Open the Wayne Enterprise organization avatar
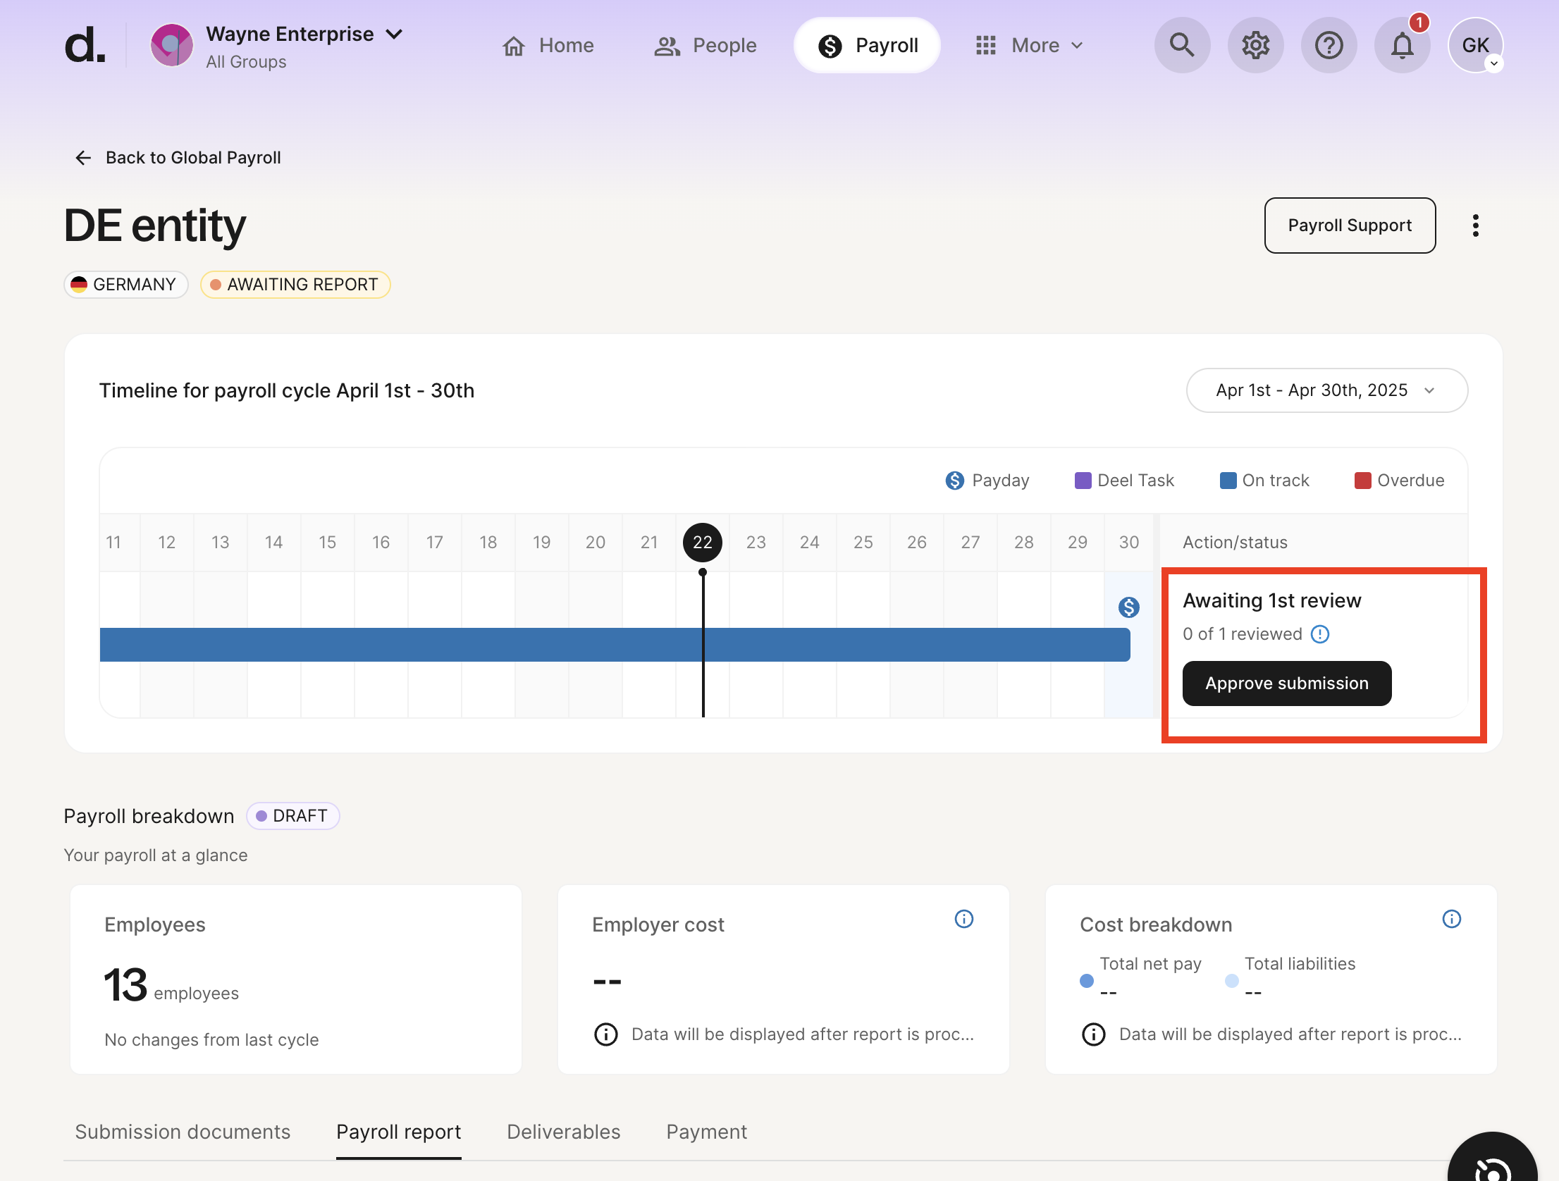The height and width of the screenshot is (1181, 1559). [x=171, y=45]
